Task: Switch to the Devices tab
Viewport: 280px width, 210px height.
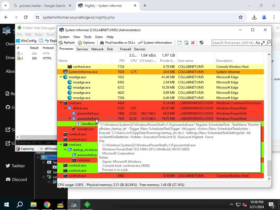Action: 140,49
